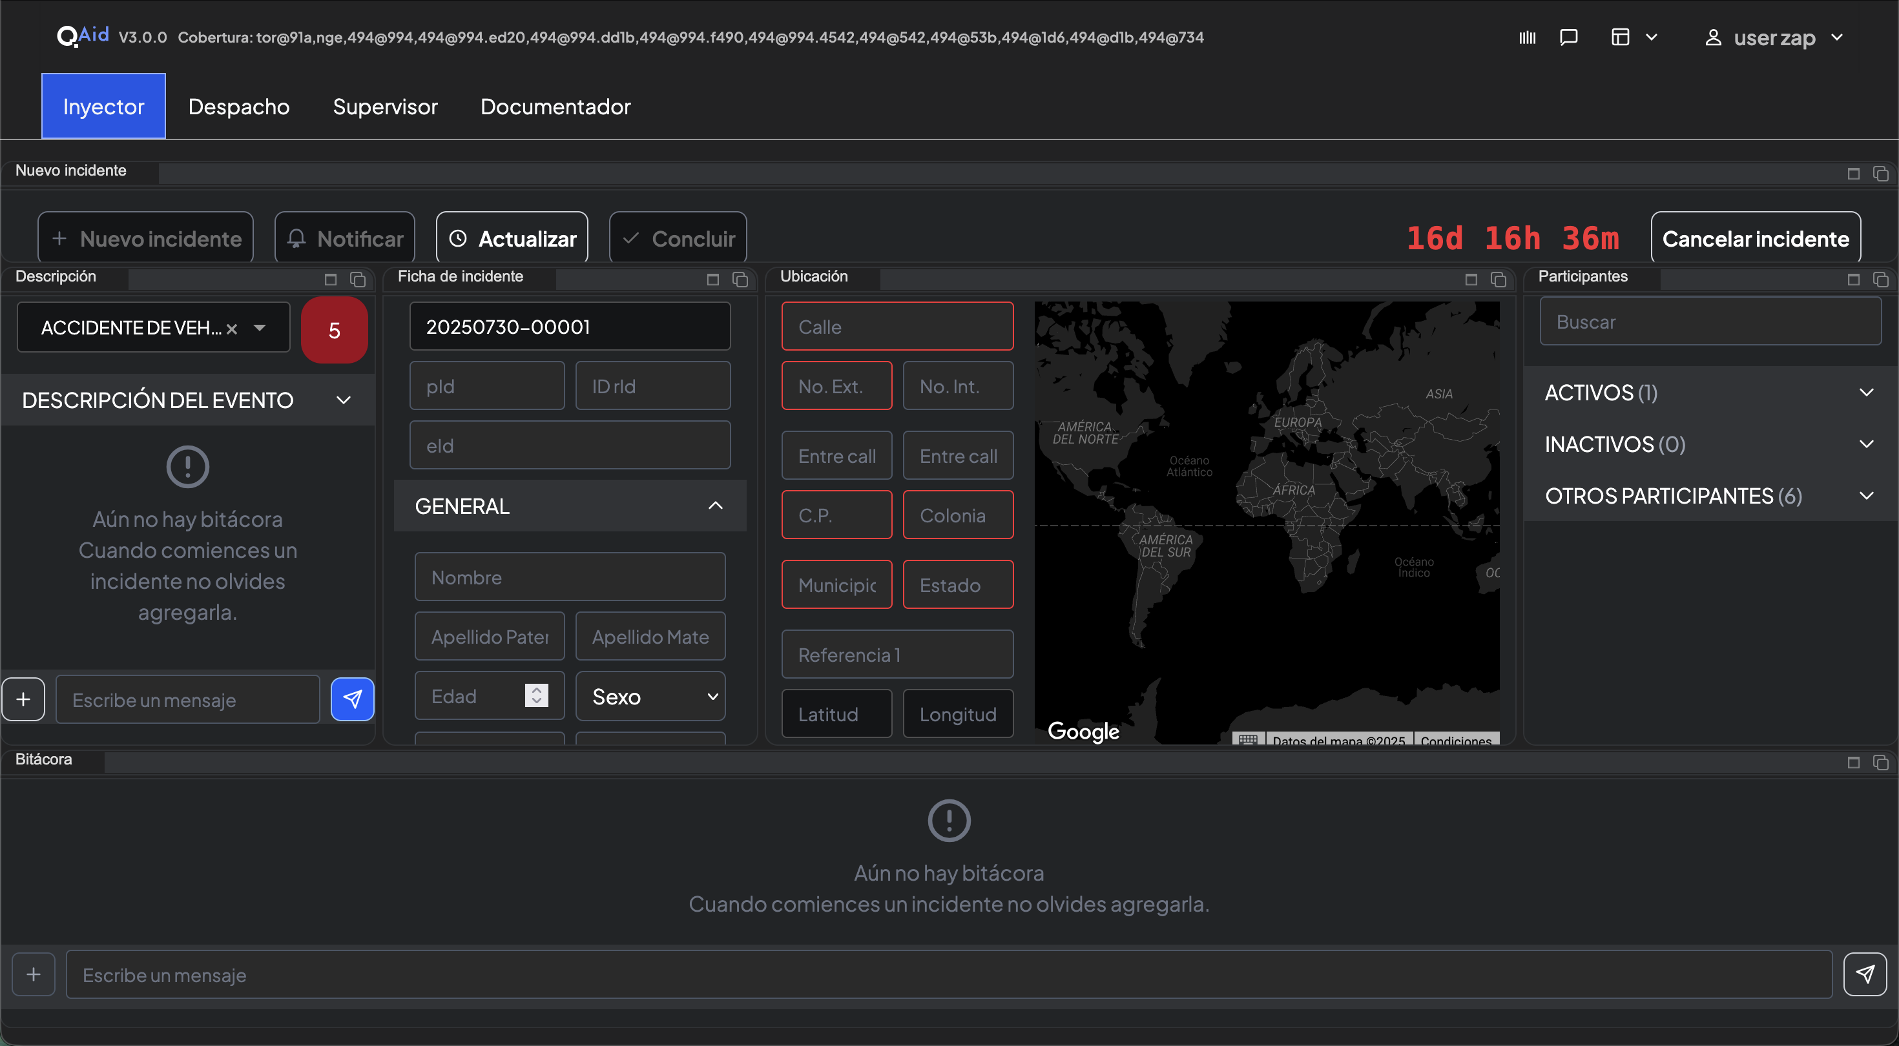Click the Notificar button
1899x1046 pixels.
(x=345, y=238)
